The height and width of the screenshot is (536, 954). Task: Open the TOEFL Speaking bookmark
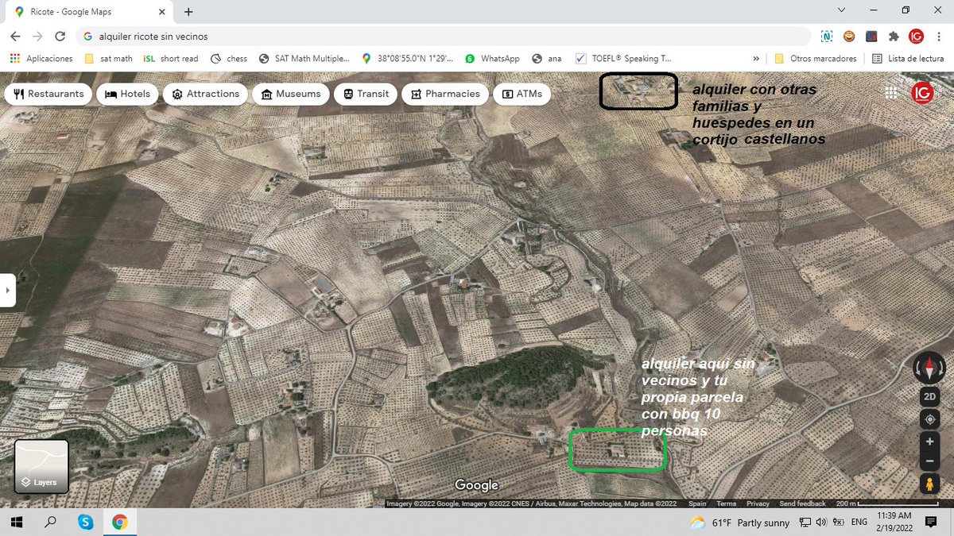(623, 58)
